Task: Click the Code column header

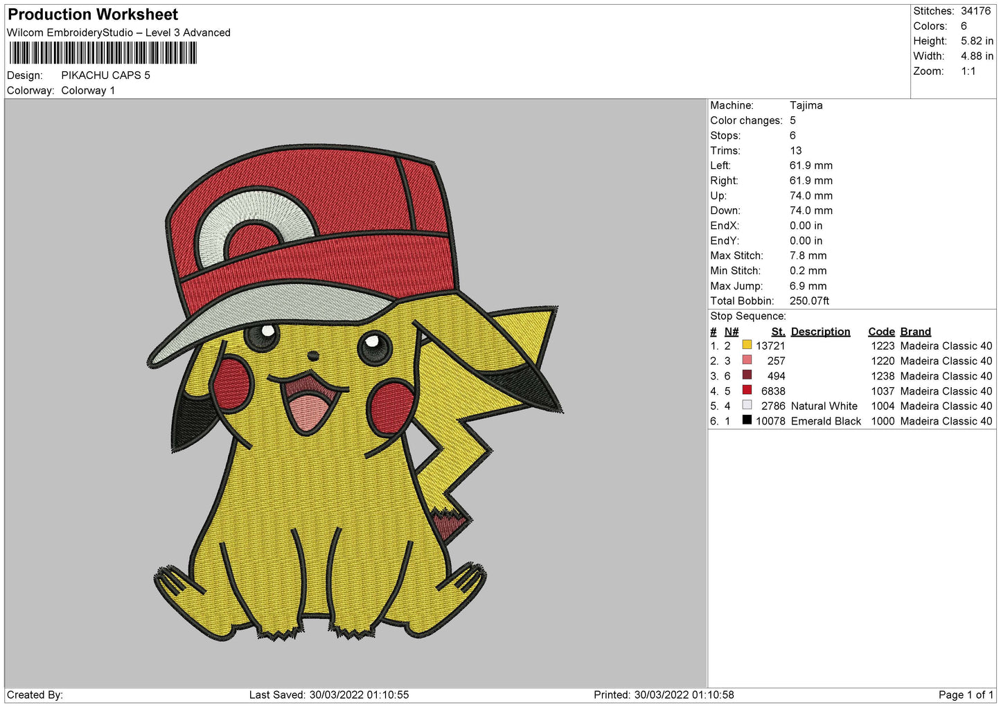Action: click(881, 332)
